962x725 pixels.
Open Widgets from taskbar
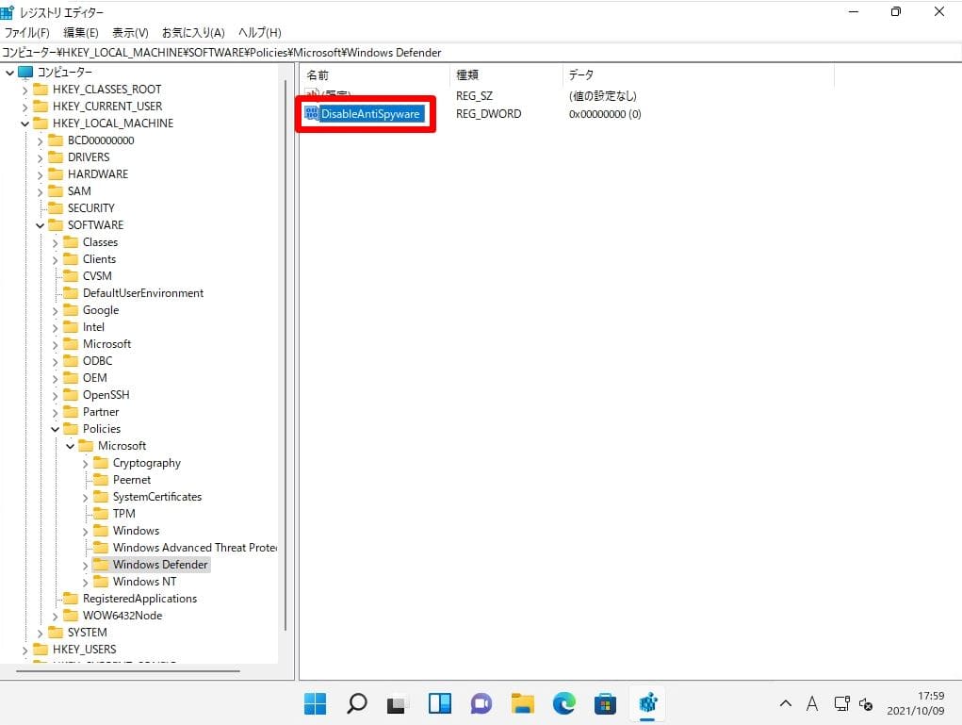click(x=439, y=703)
